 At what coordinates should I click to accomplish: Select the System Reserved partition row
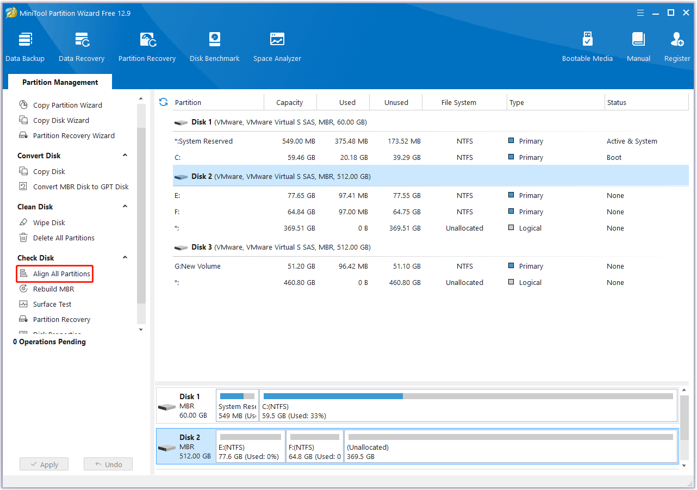click(x=431, y=141)
